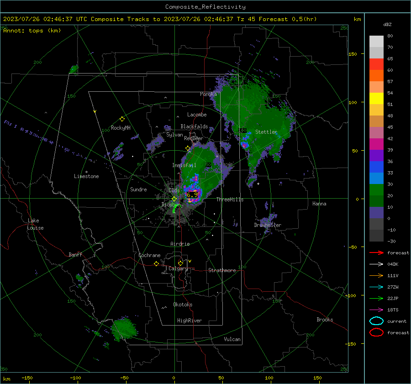Click the bright green 30 dBZ swatch
The height and width of the screenshot is (384, 411).
(x=376, y=190)
